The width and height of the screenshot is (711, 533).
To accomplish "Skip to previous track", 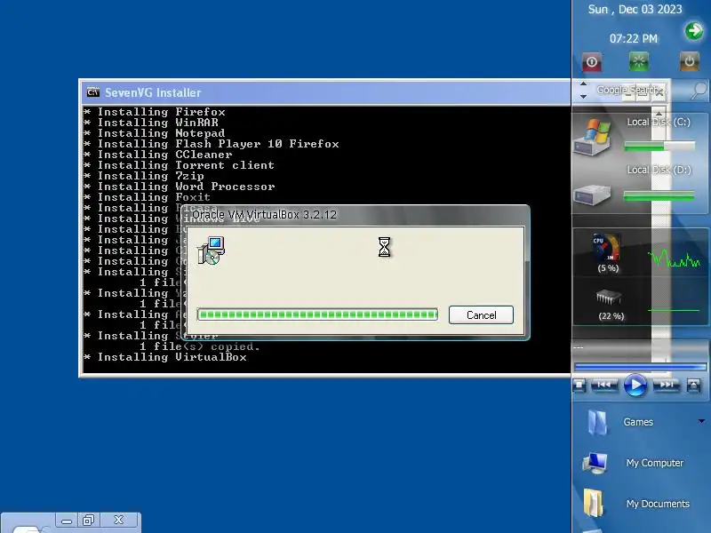I will click(x=604, y=386).
